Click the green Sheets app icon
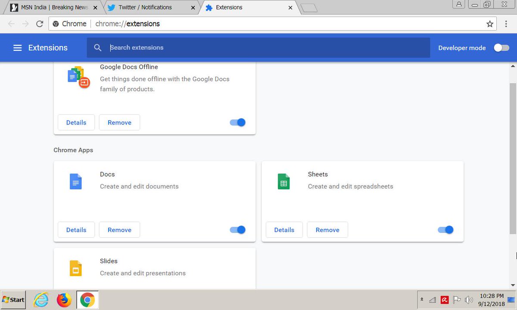Screen dimensions: 517x310 (283, 181)
